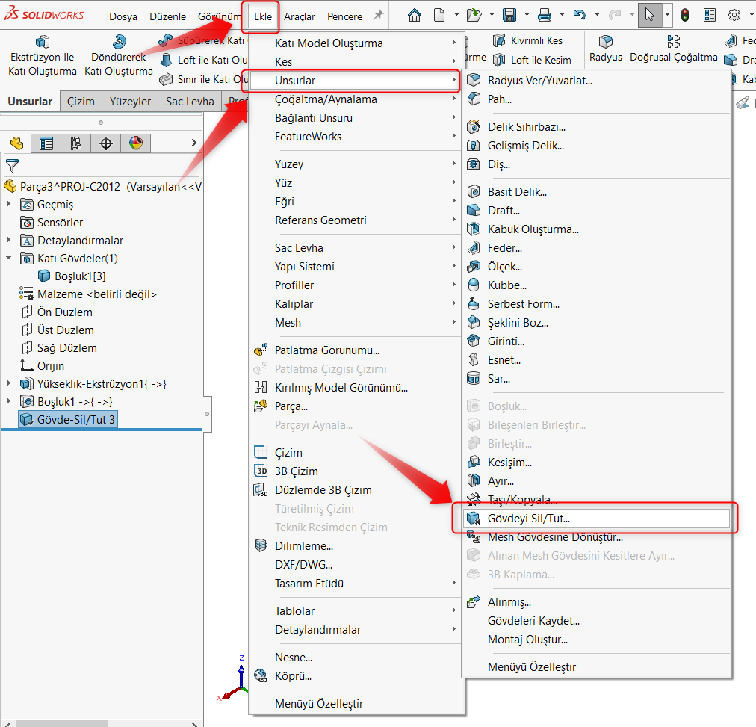This screenshot has width=756, height=727.
Task: Click the filter funnel icon in the tree
Action: (x=12, y=166)
